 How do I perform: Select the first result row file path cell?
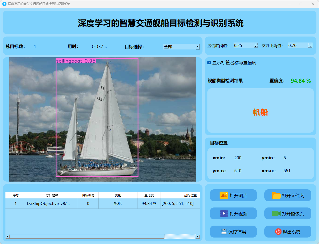tap(52, 204)
